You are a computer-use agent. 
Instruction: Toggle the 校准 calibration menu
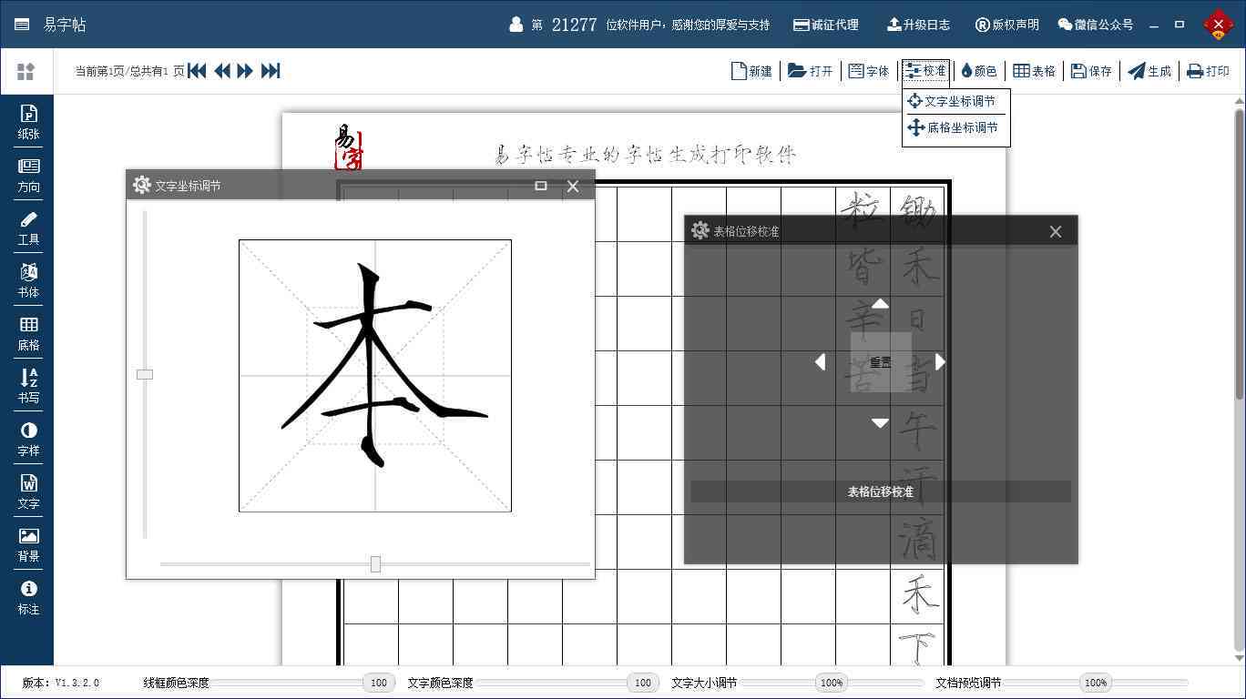tap(926, 71)
